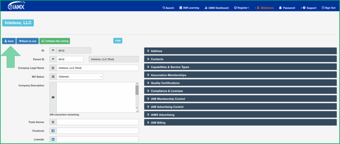Expand IAMX Advertising section
The image size is (340, 144).
(x=240, y=114)
